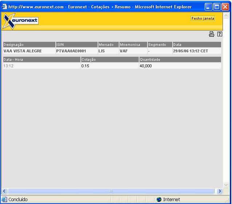This screenshot has height=204, width=232.
Task: Click the Internet zone globe icon
Action: (159, 200)
